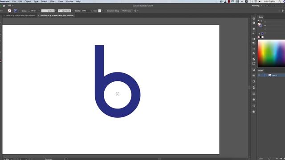Open the Uniform width profile dropdown
Image resolution: width=285 pixels, height=160 pixels.
click(56, 11)
